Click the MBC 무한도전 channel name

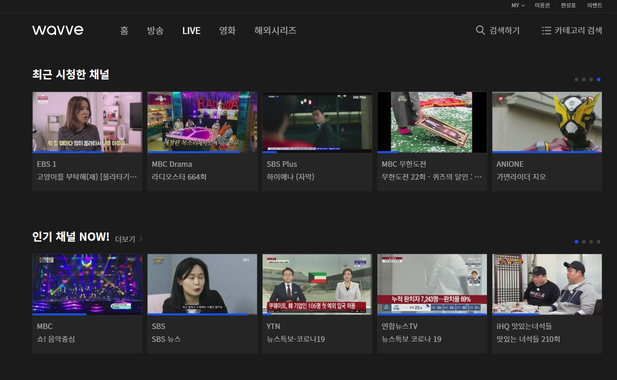404,164
